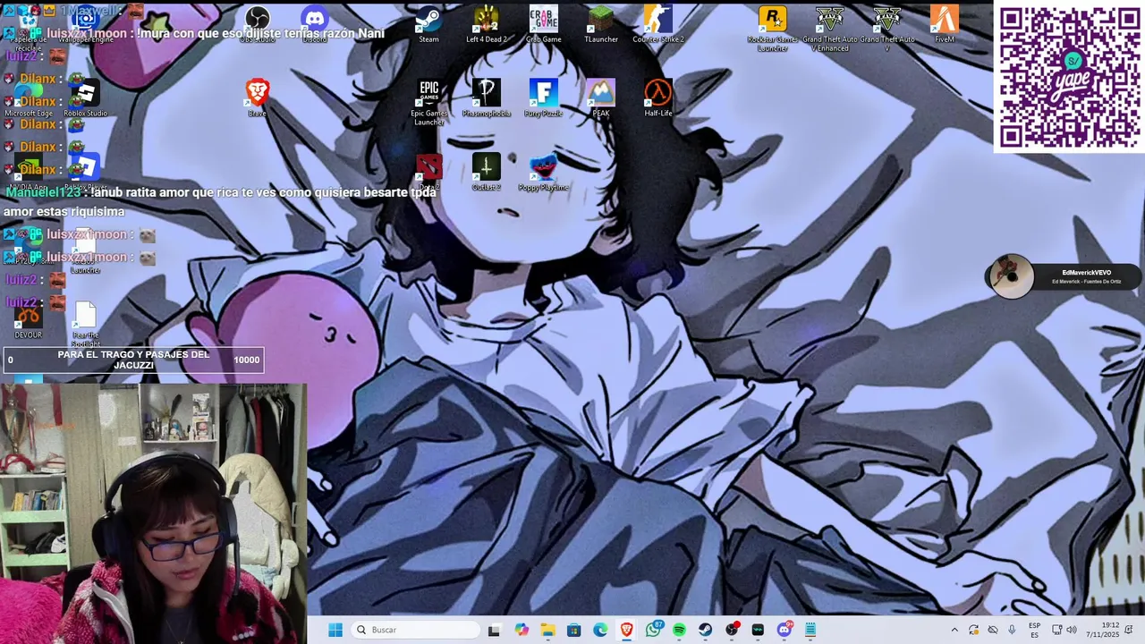Image resolution: width=1145 pixels, height=644 pixels.
Task: Open the Steam desktop shortcut
Action: coord(429,24)
